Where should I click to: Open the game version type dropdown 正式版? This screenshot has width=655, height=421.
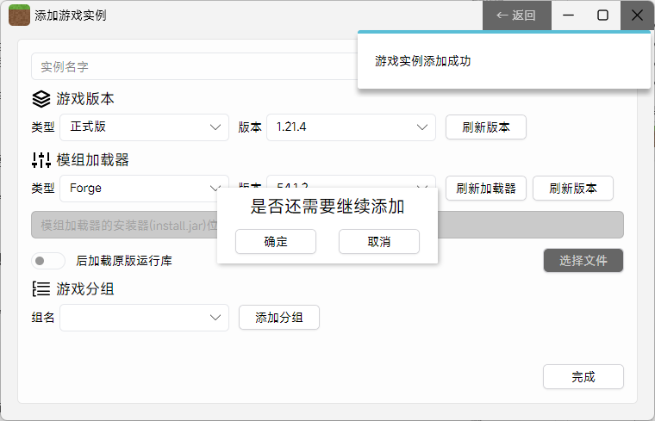click(x=143, y=127)
